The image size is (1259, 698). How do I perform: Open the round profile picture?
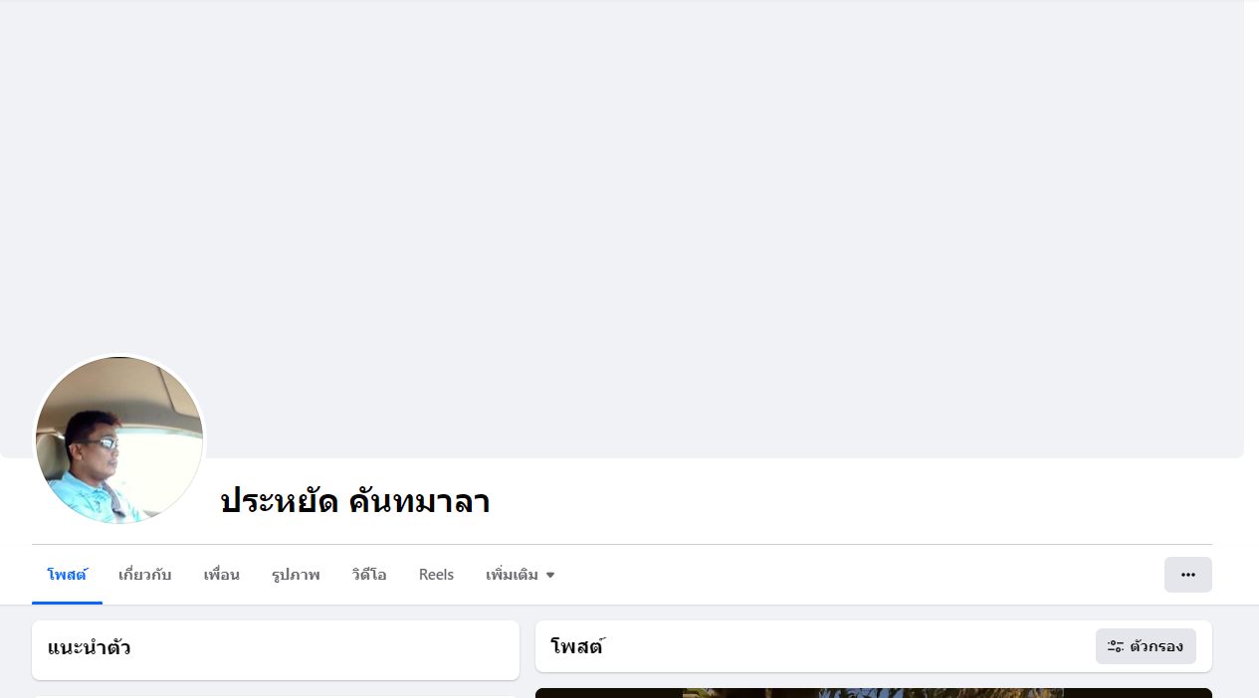tap(119, 440)
